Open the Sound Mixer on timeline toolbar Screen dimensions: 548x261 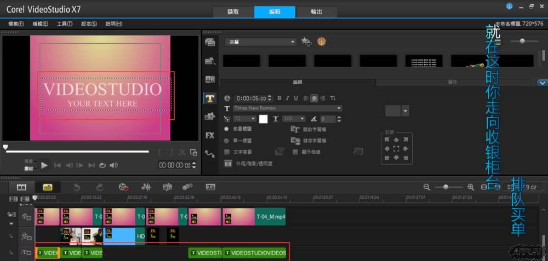click(146, 187)
